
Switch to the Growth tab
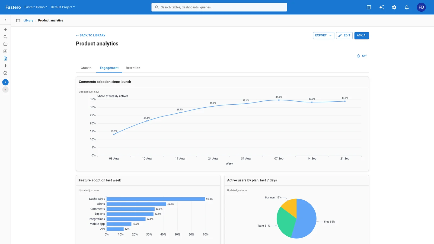coord(86,68)
